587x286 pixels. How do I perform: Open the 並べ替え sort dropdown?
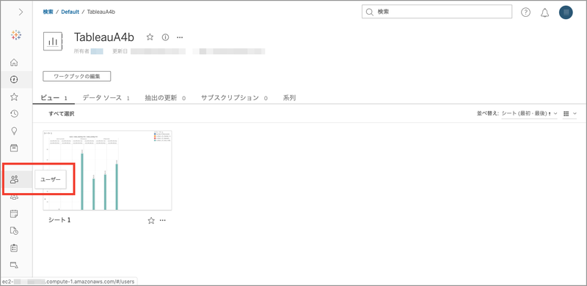pyautogui.click(x=529, y=113)
